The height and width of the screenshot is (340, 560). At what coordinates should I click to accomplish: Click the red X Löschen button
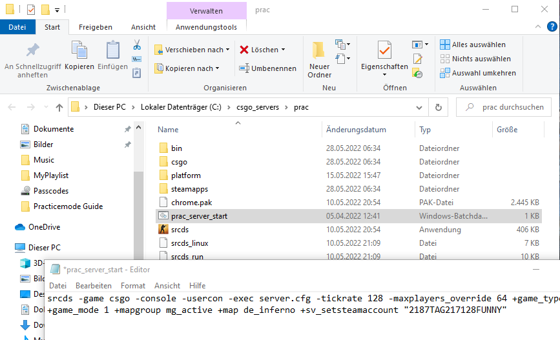[262, 50]
